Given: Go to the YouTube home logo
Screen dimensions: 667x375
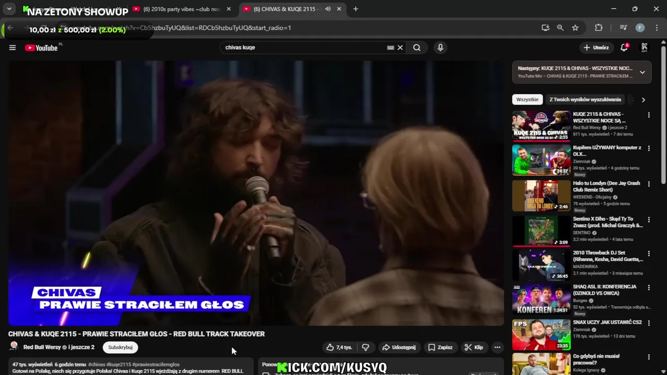Looking at the screenshot, I should tap(41, 48).
